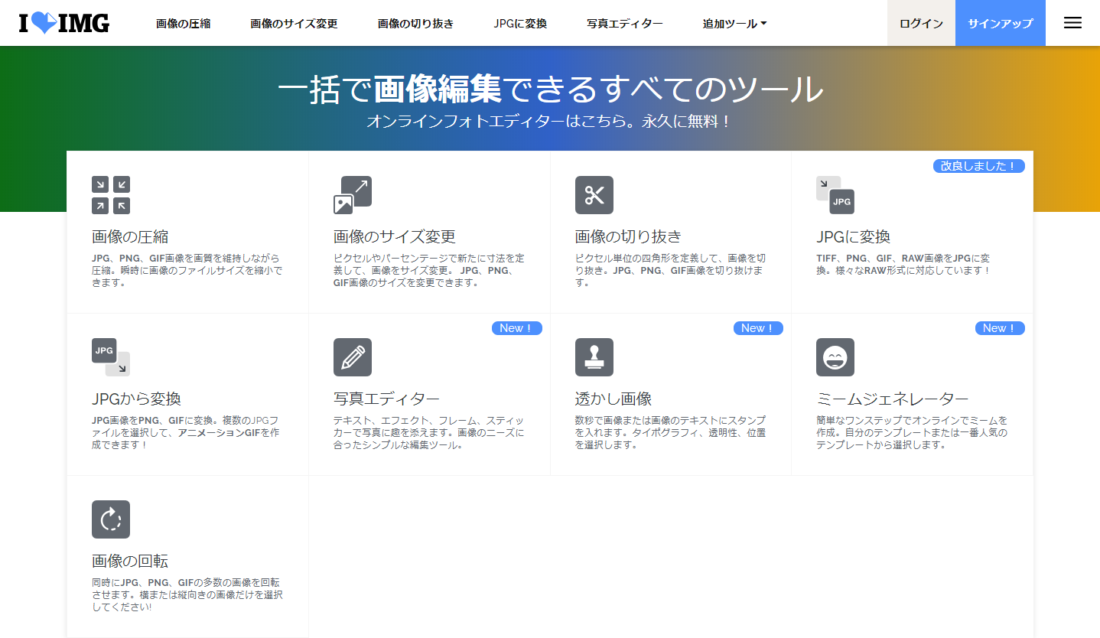Click the compress image arrows icon
The height and width of the screenshot is (638, 1100).
coord(111,195)
